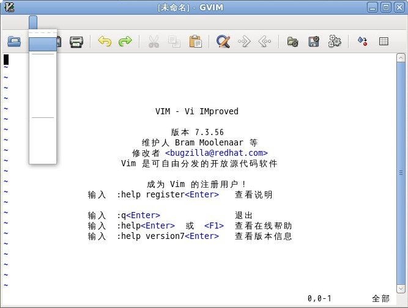
Task: Undo with the yellow arrow icon
Action: pyautogui.click(x=105, y=42)
